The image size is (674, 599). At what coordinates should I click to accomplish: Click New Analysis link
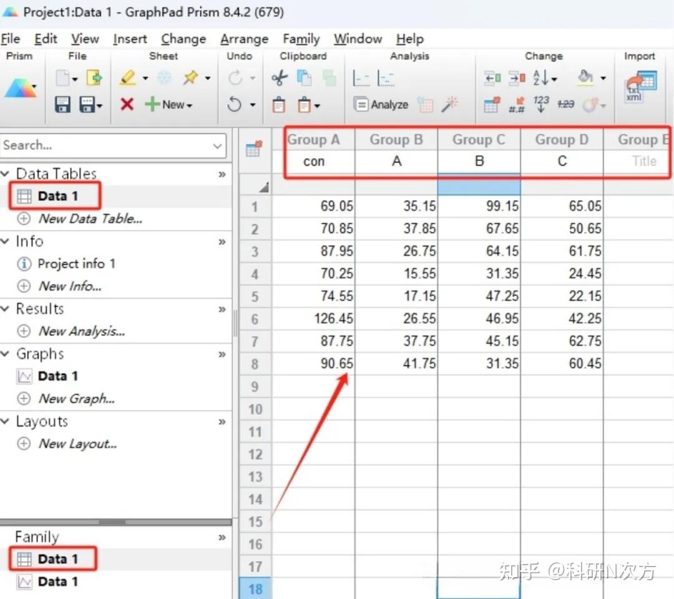click(x=82, y=331)
